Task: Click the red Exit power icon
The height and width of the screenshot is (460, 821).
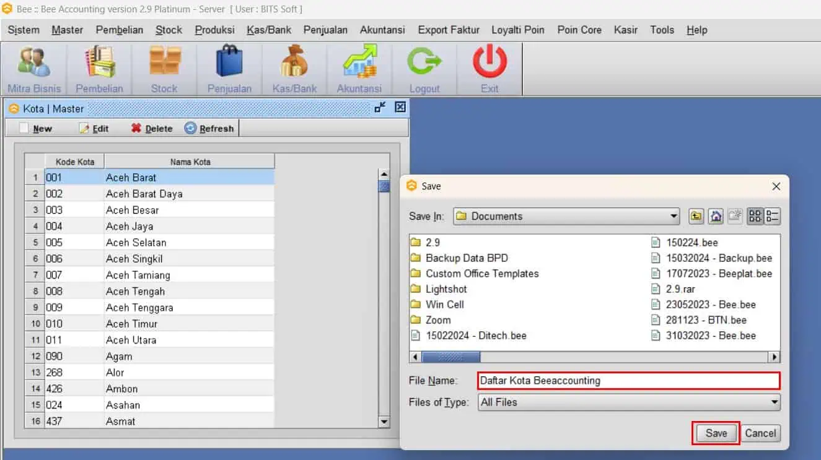Action: coord(490,69)
